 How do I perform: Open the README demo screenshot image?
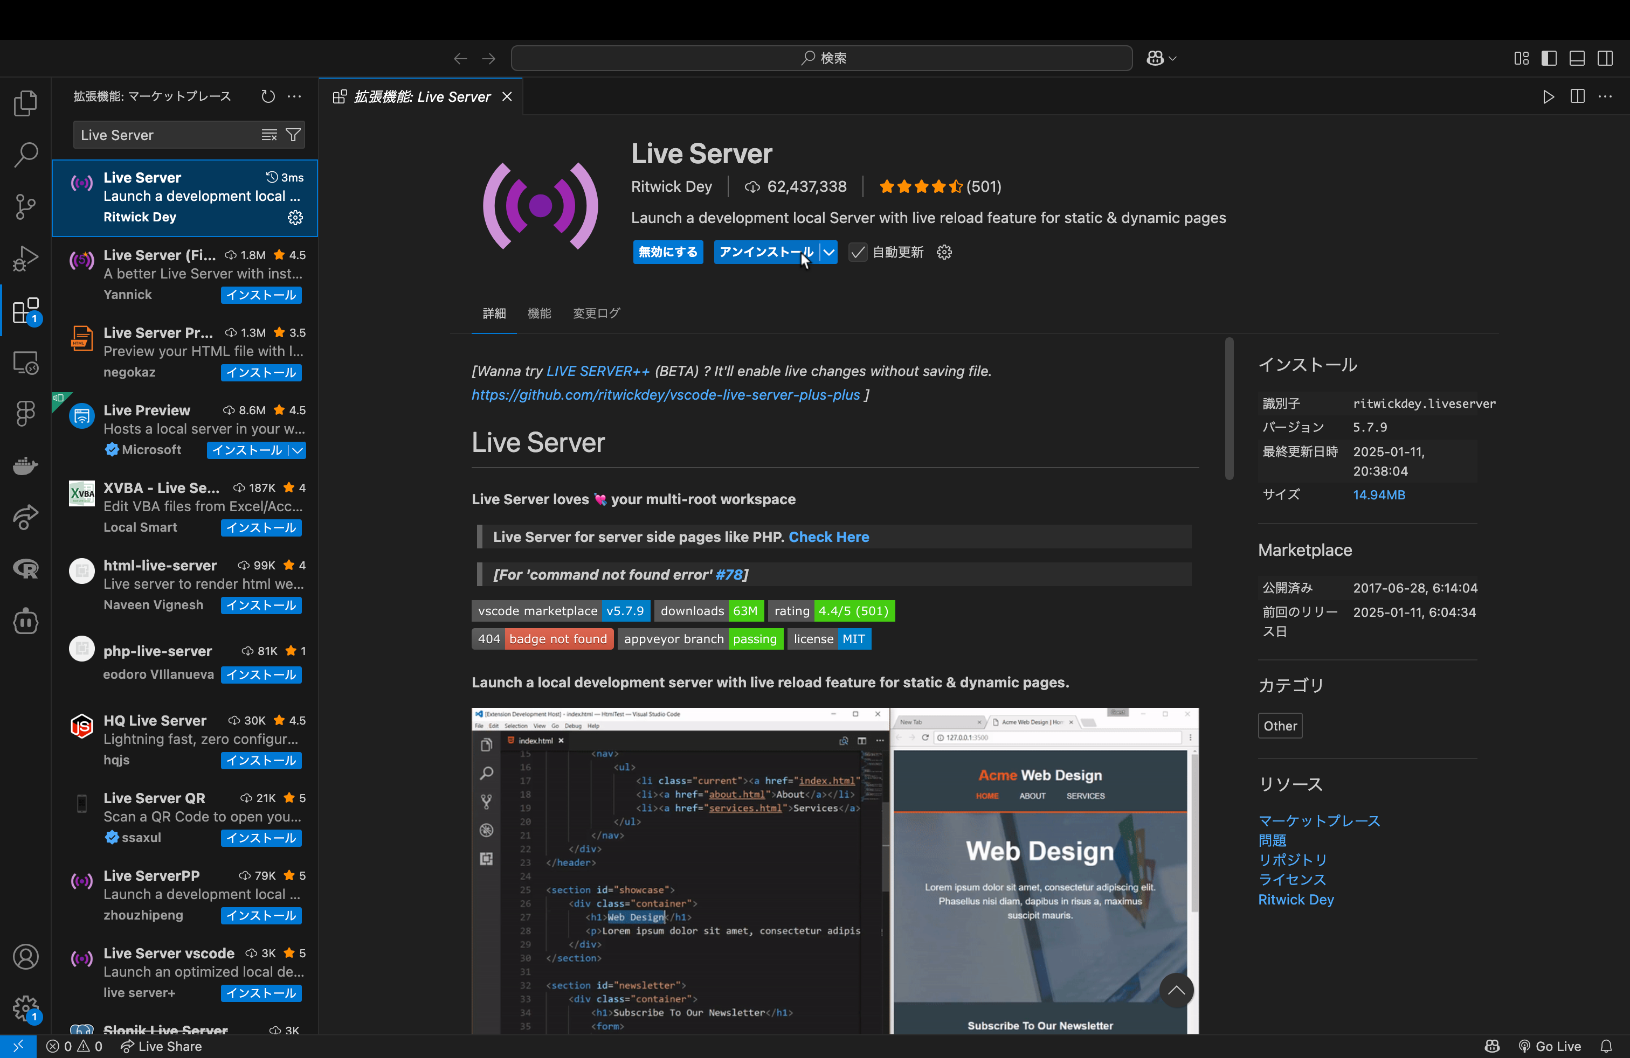click(x=835, y=871)
